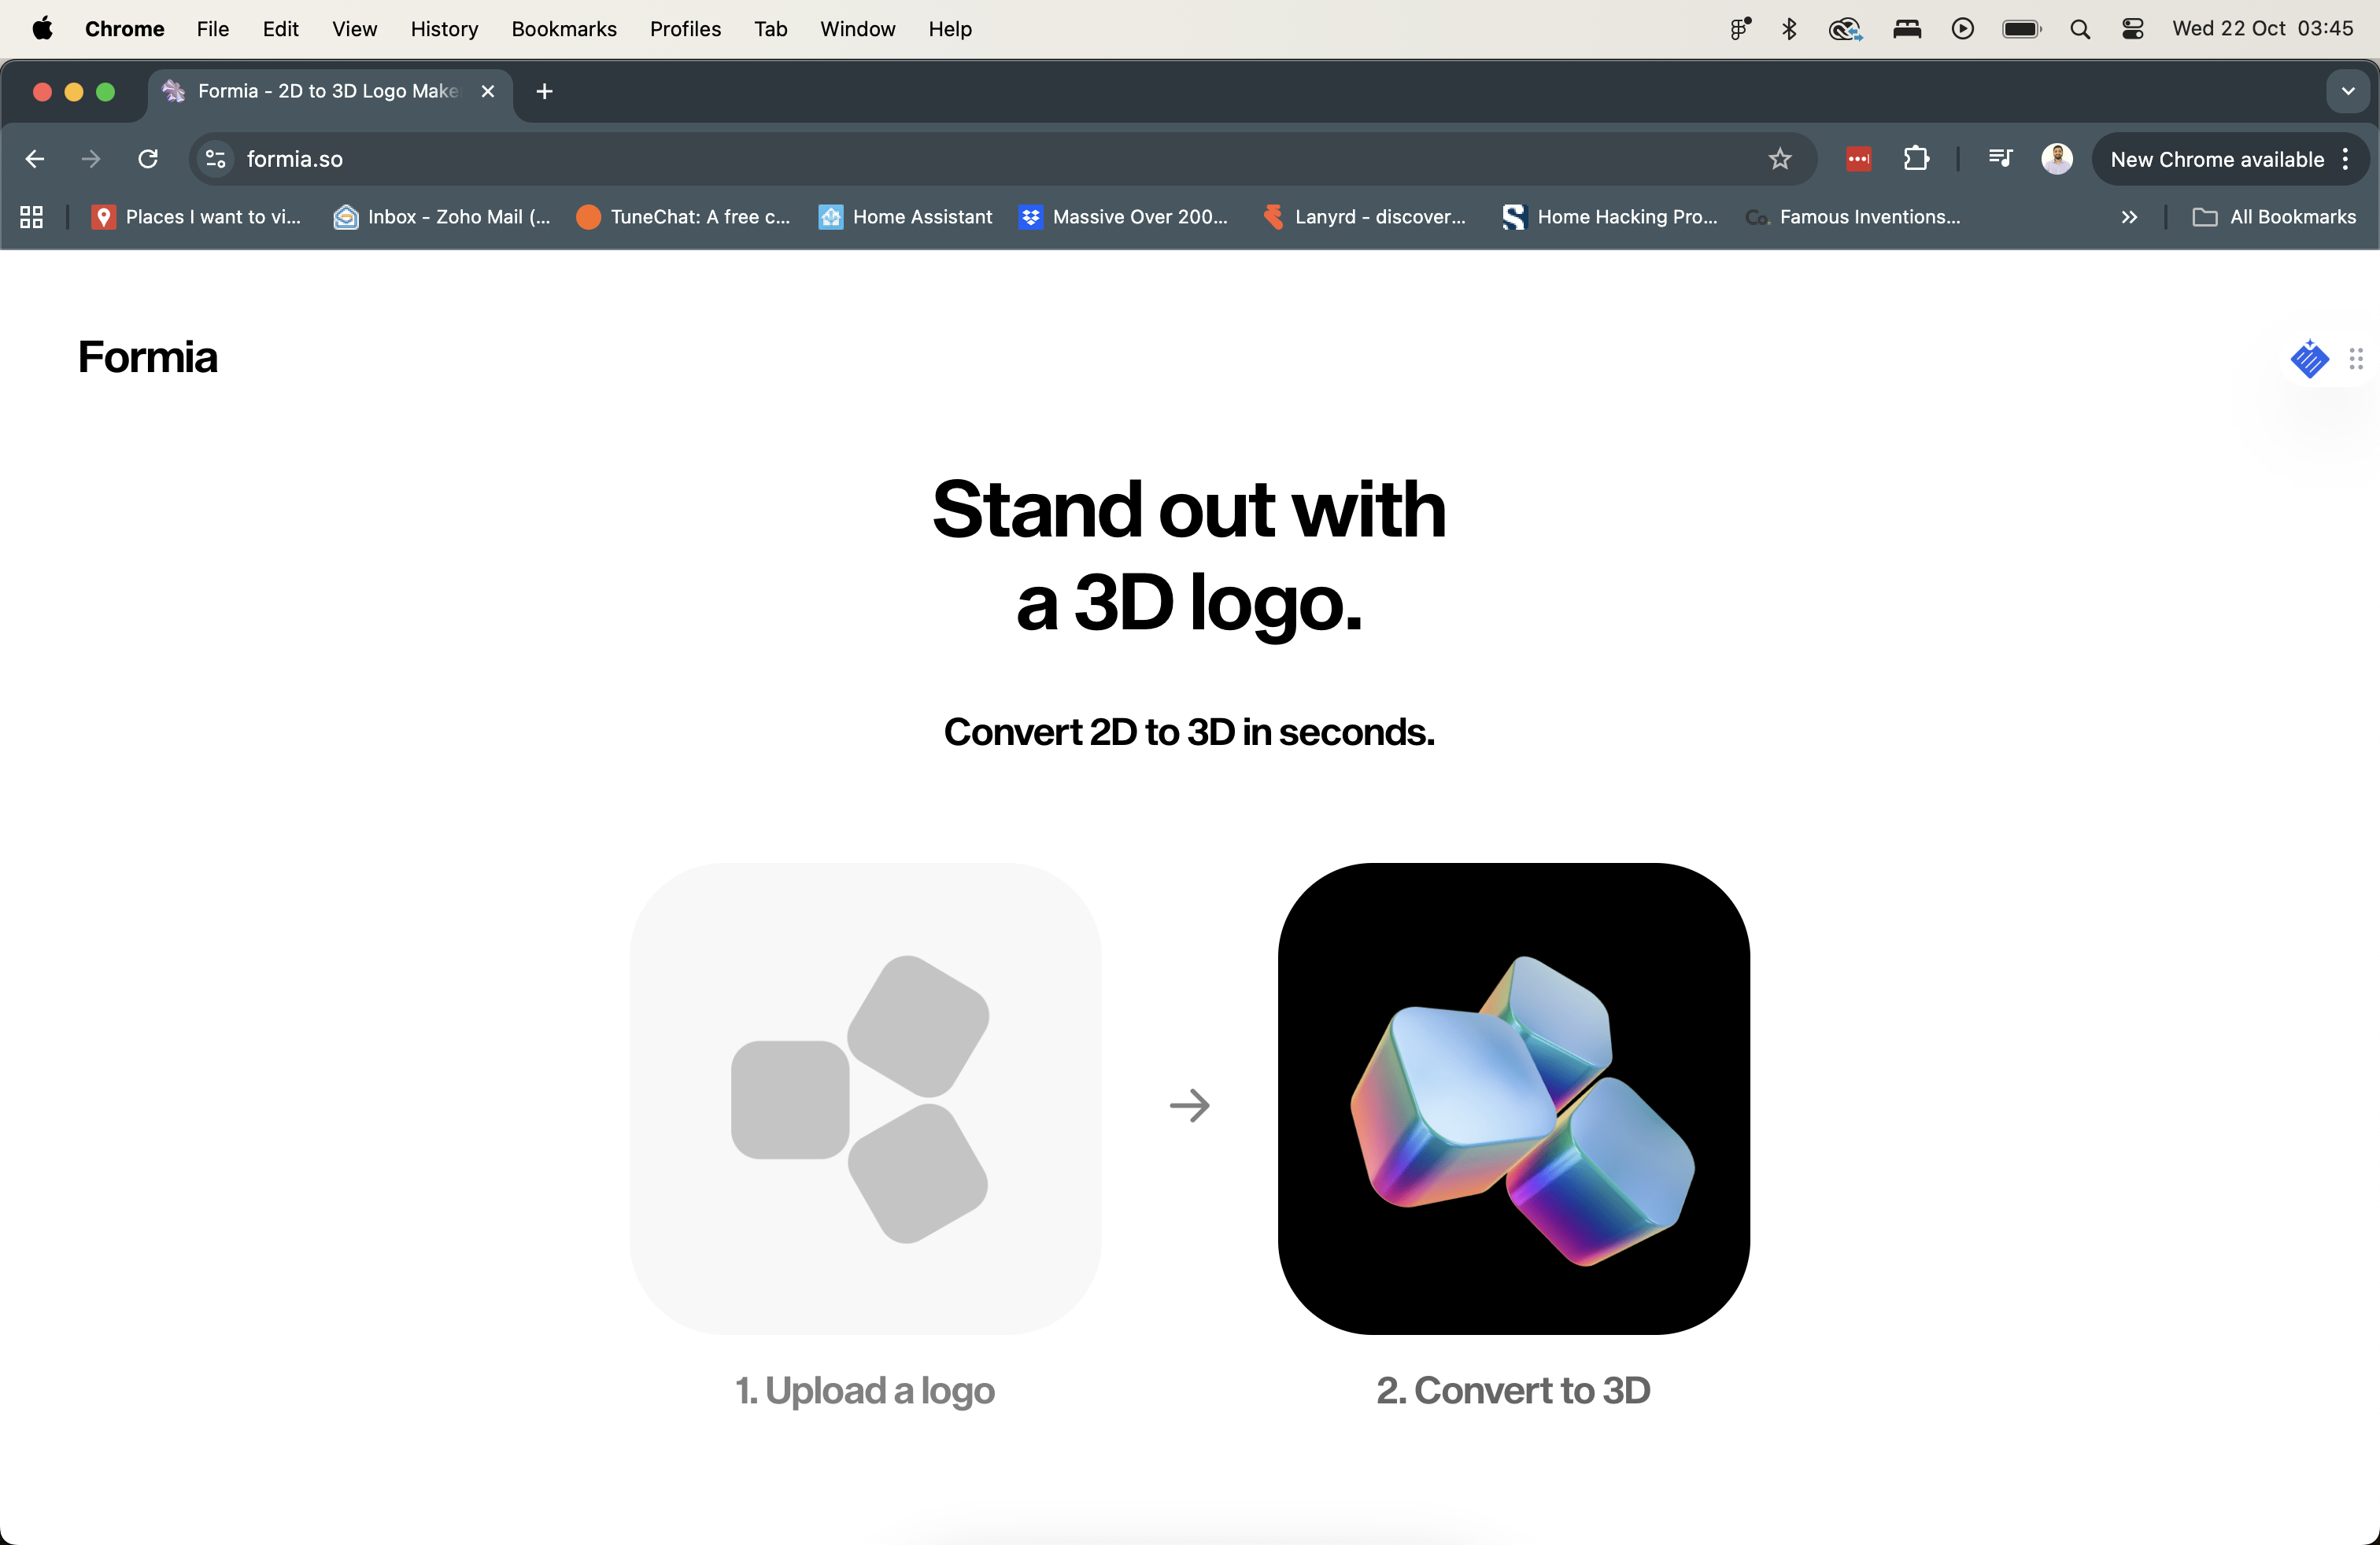The height and width of the screenshot is (1545, 2380).
Task: Open macOS Control Center toggle icon
Action: click(2132, 29)
